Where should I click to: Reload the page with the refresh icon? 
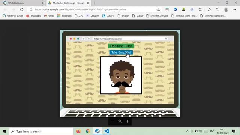coord(22,9)
